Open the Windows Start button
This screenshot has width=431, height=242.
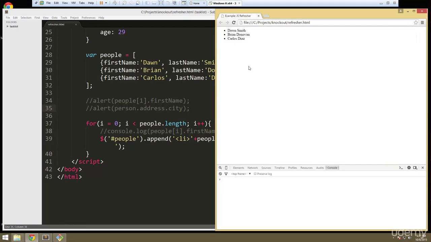pos(5,238)
